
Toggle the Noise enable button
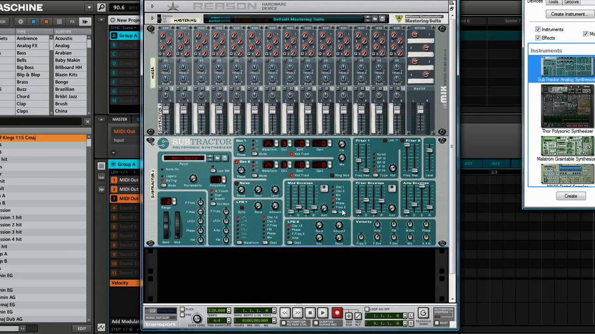[x=236, y=183]
